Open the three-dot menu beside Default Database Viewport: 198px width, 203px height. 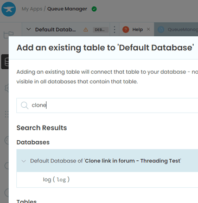coord(114,29)
